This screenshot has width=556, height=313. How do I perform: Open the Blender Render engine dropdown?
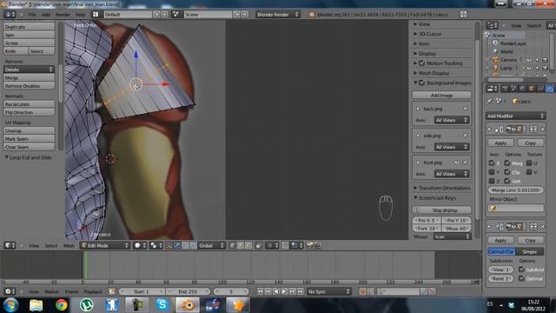point(278,14)
